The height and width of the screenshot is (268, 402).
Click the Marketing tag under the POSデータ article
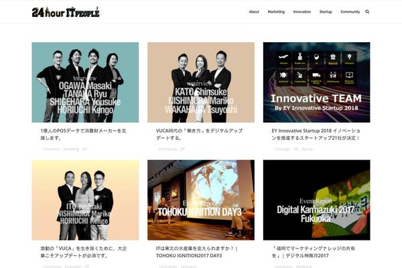click(x=71, y=149)
